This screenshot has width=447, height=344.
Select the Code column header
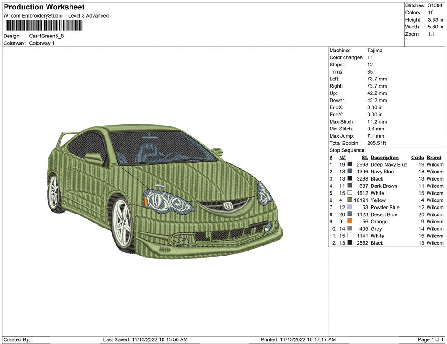[x=417, y=158]
